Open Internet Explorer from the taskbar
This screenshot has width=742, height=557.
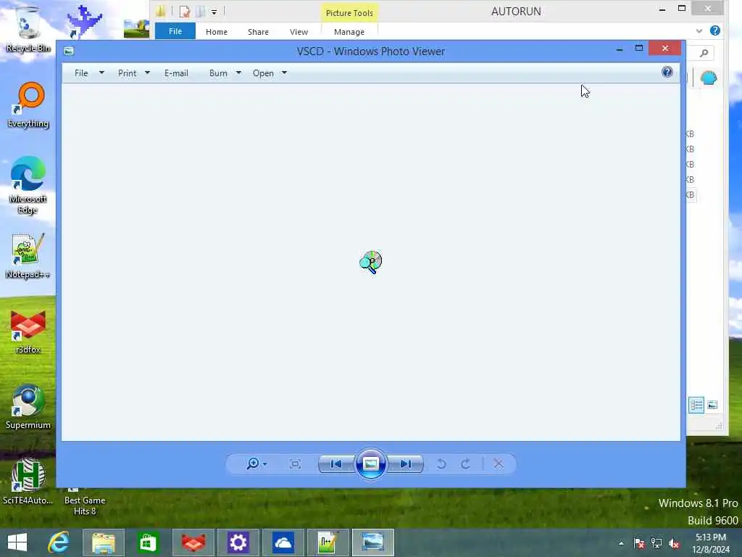coord(59,542)
